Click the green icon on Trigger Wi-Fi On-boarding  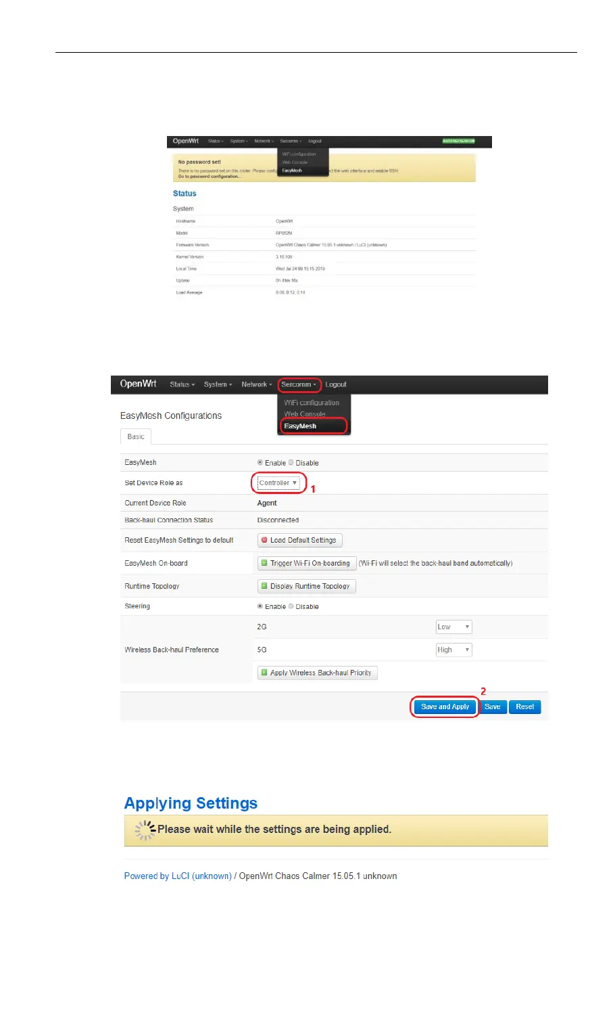(264, 563)
